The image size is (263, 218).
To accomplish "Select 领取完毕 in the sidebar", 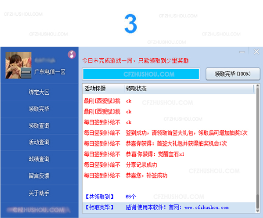I will pos(39,109).
